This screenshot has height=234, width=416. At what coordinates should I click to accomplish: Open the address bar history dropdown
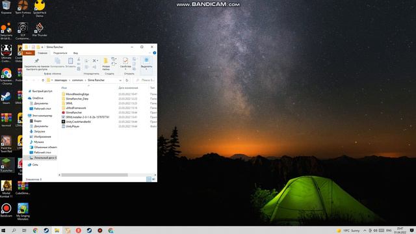click(120, 80)
